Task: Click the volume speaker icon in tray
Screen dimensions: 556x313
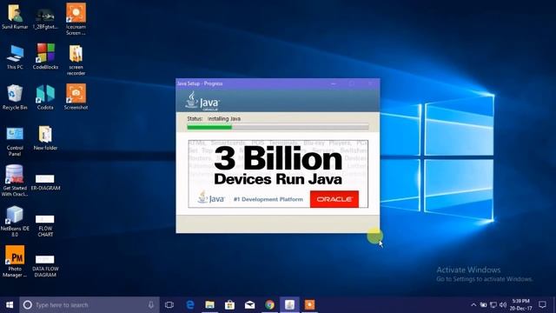Action: coord(503,305)
